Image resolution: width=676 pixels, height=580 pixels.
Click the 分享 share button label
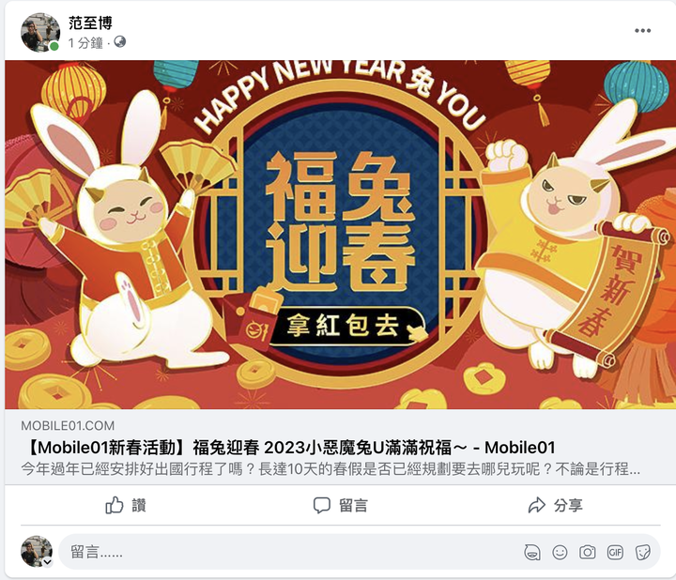pyautogui.click(x=568, y=505)
